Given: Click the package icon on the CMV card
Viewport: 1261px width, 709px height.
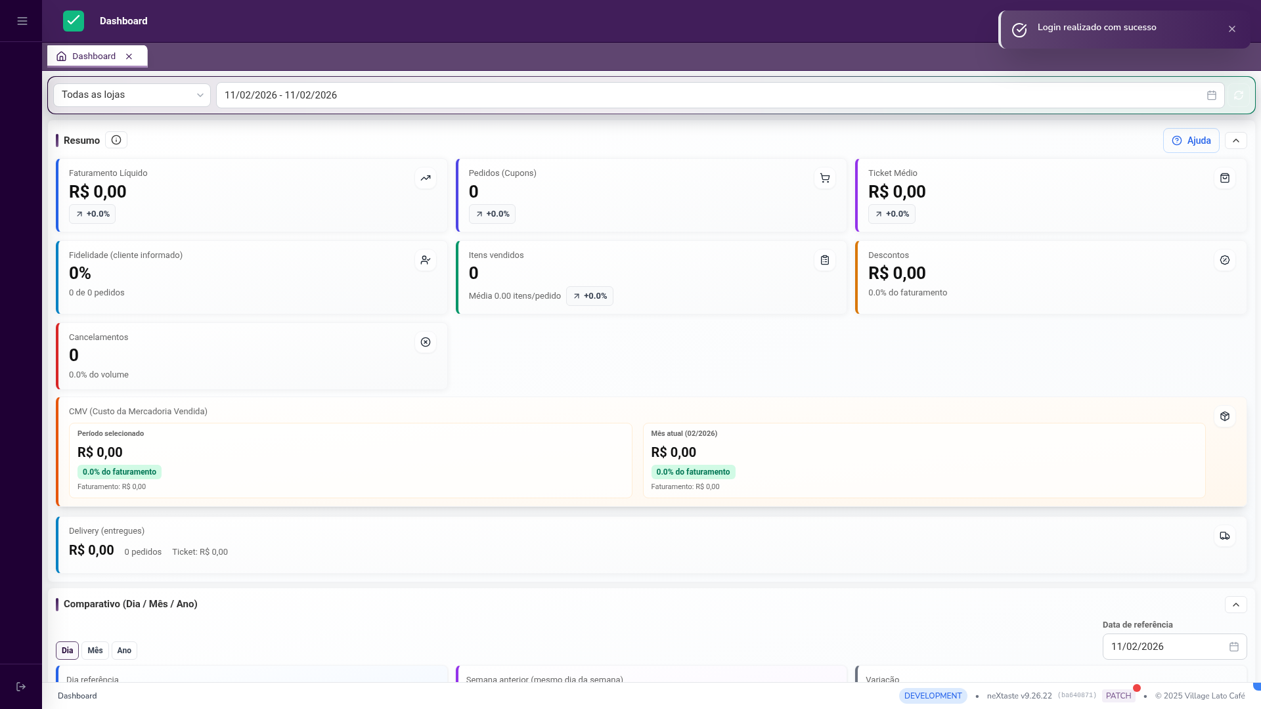Looking at the screenshot, I should [1224, 416].
